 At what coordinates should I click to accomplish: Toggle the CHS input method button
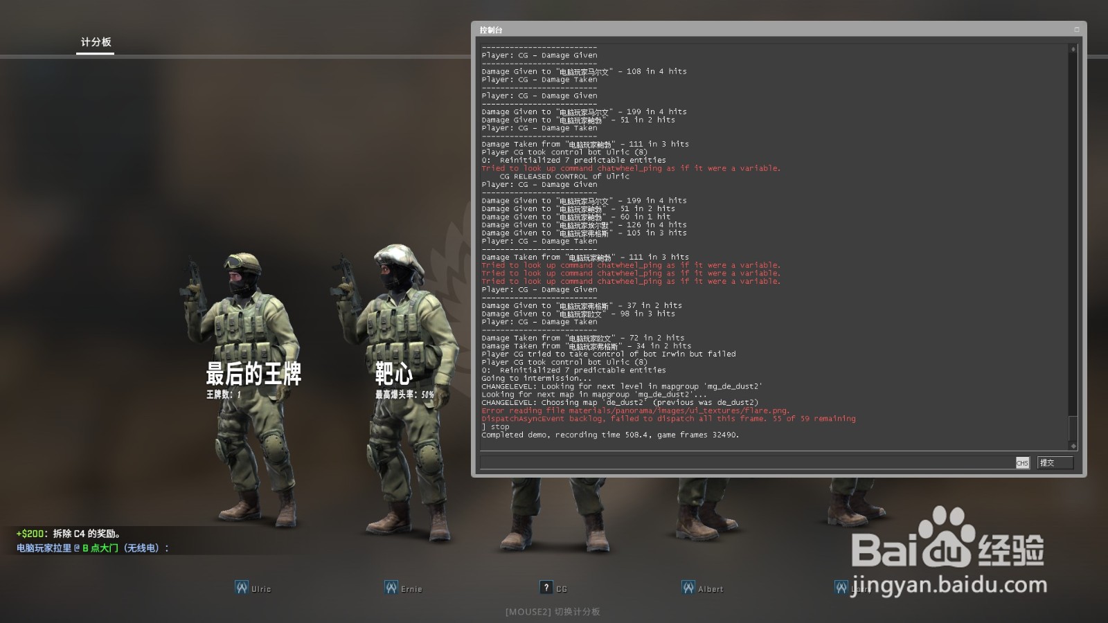1022,463
